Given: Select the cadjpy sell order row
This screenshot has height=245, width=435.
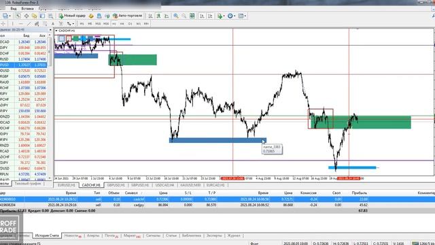Looking at the screenshot, I should pos(217,205).
